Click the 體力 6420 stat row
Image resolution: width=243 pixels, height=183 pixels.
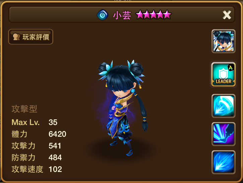click(x=39, y=134)
